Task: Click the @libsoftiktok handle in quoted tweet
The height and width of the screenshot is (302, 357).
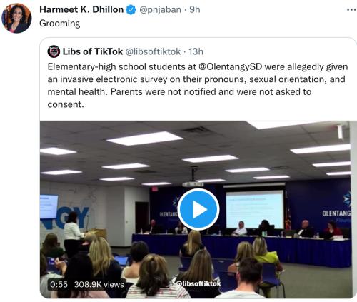Action: tap(153, 51)
